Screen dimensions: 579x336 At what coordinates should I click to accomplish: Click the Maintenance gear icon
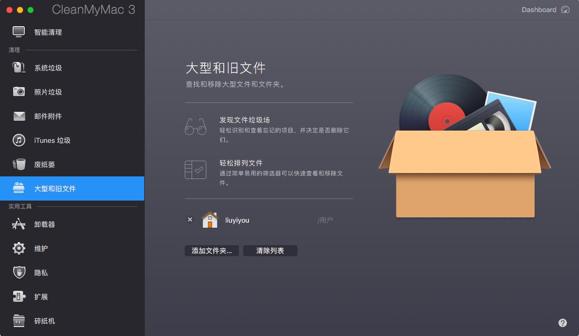point(19,248)
